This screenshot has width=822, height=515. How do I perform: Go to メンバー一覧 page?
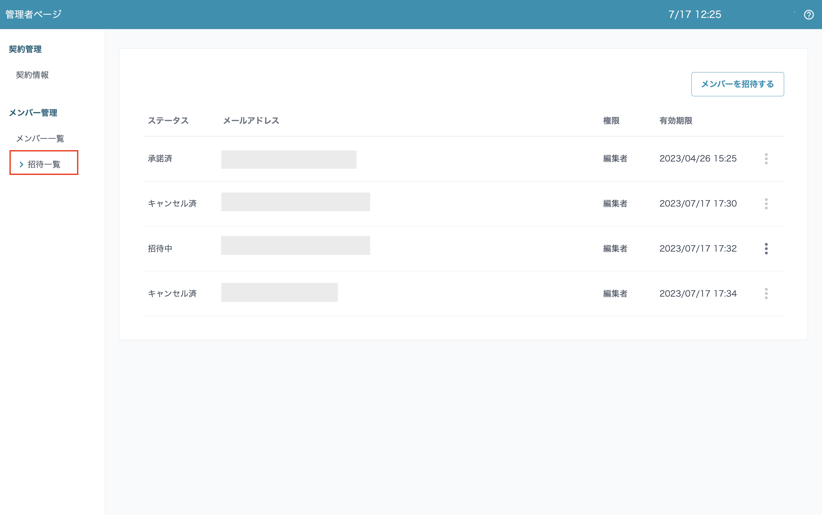(x=40, y=138)
